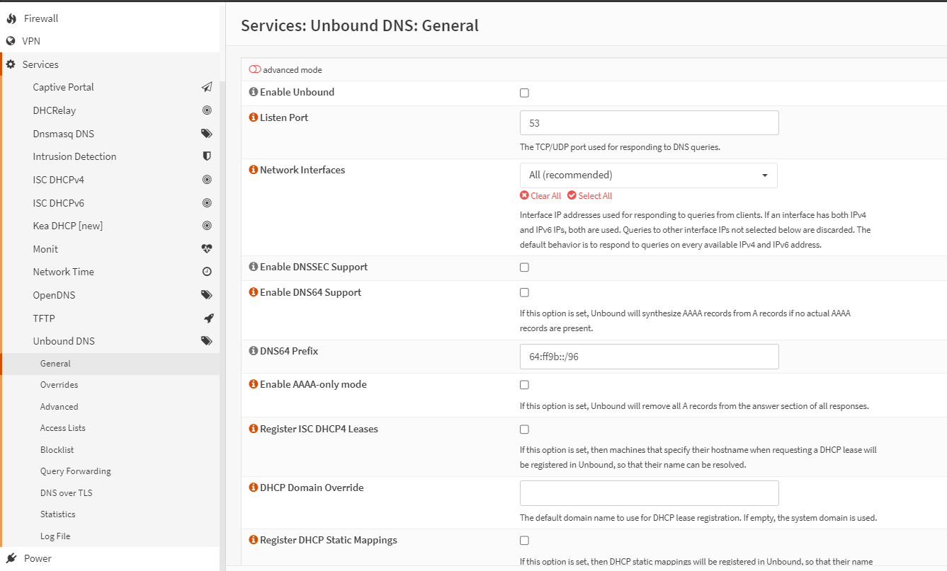Show help for Enable AAAA-only mode info icon
This screenshot has width=947, height=571.
click(254, 384)
